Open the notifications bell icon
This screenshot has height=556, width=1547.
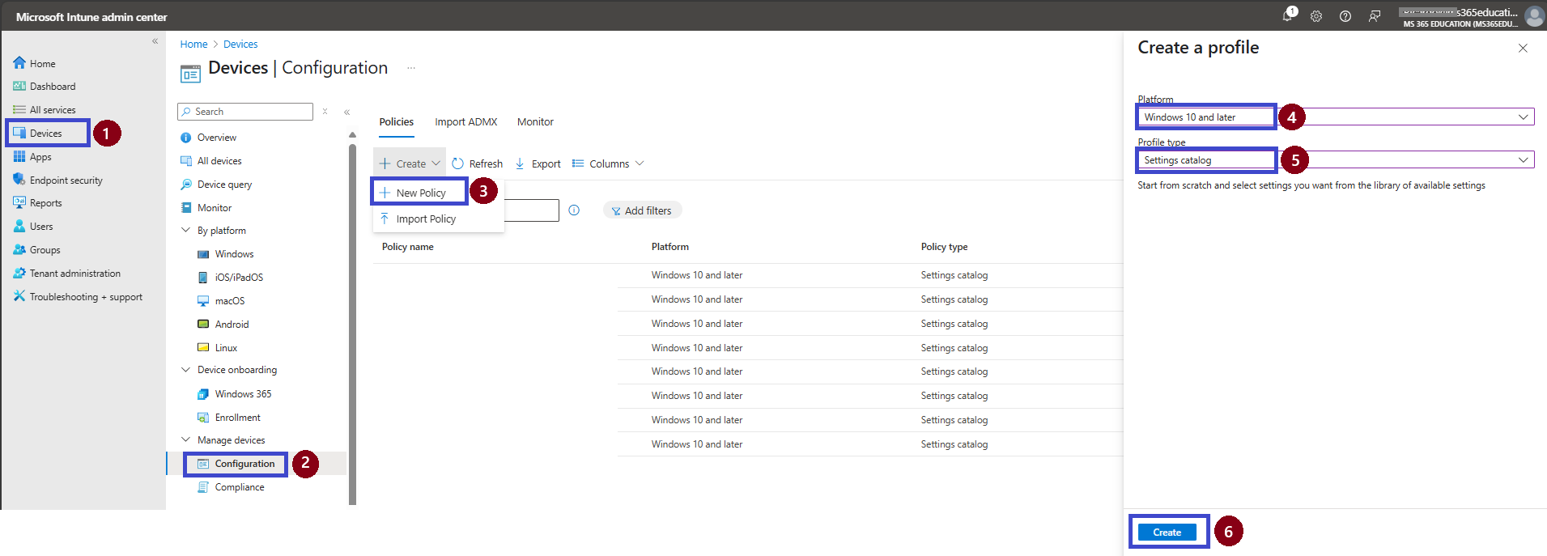[x=1288, y=15]
